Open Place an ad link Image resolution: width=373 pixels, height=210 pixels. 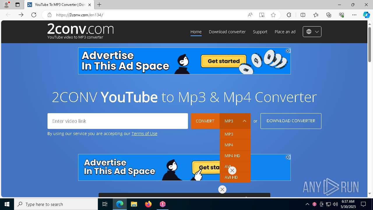click(x=285, y=32)
